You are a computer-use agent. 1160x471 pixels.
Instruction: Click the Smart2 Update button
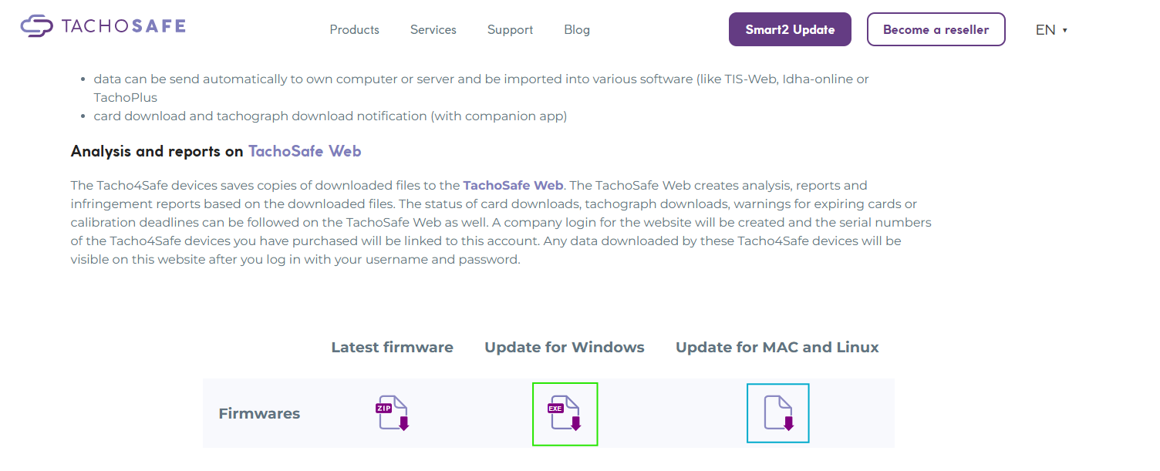click(790, 29)
